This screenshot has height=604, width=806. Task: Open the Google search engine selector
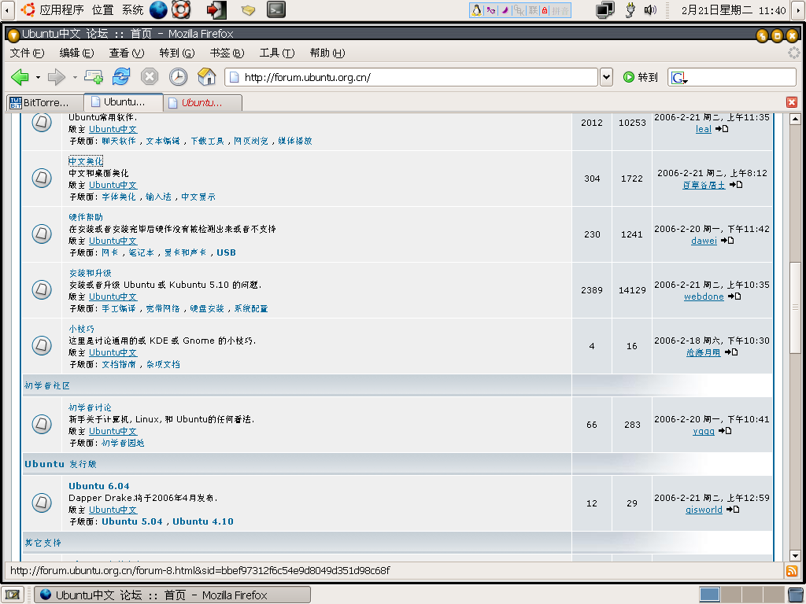pyautogui.click(x=679, y=78)
